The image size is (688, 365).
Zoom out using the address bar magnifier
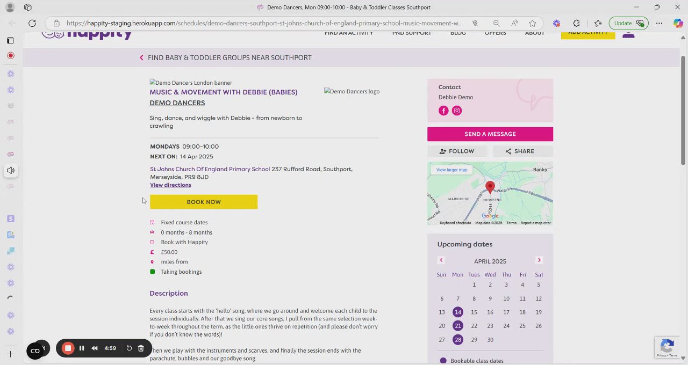pyautogui.click(x=496, y=23)
